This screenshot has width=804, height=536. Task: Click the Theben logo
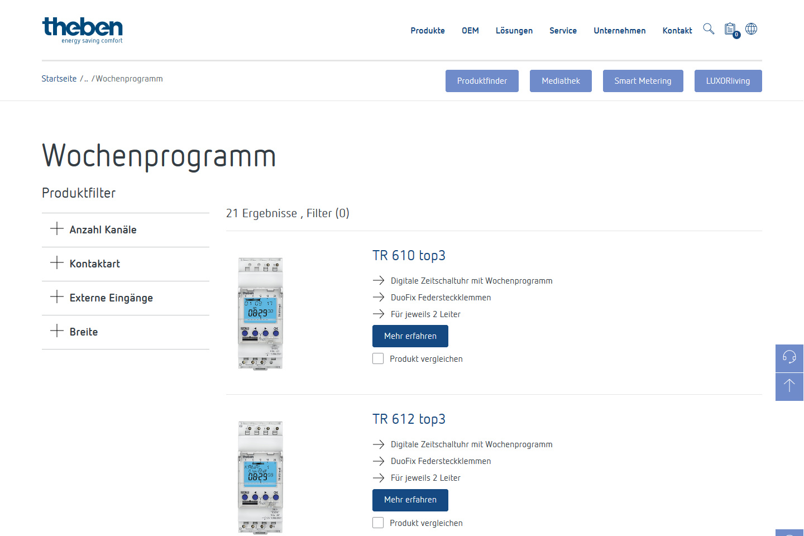[x=83, y=30]
